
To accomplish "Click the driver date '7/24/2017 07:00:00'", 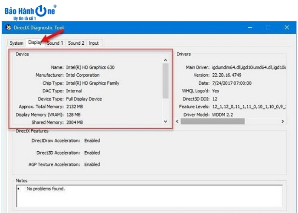I will pyautogui.click(x=232, y=83).
